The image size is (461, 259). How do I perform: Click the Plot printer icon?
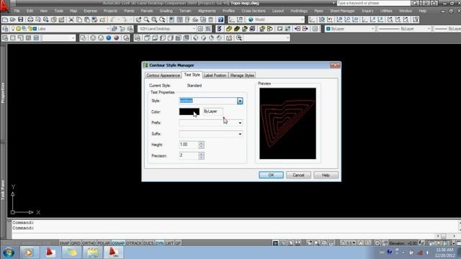coord(30,19)
